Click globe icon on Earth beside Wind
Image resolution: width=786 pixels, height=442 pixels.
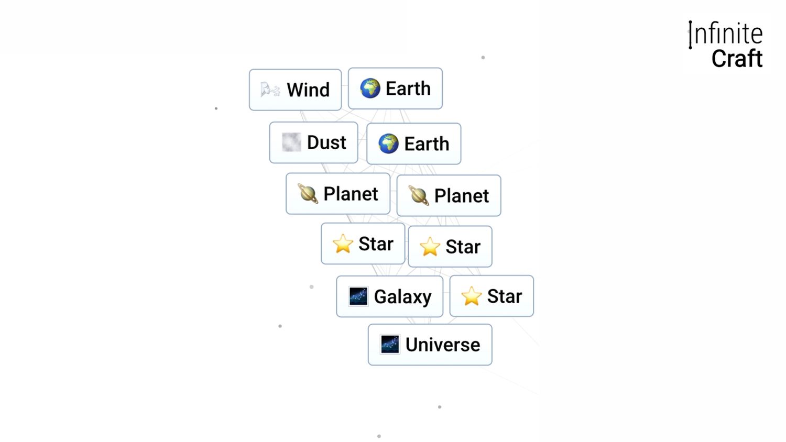(370, 89)
